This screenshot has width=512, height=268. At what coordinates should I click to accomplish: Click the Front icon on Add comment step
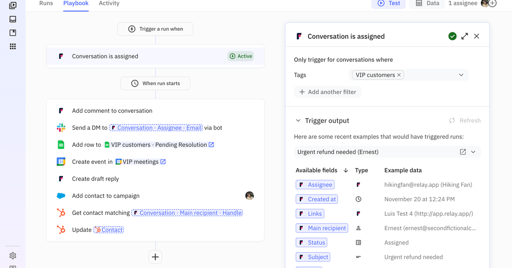click(61, 111)
